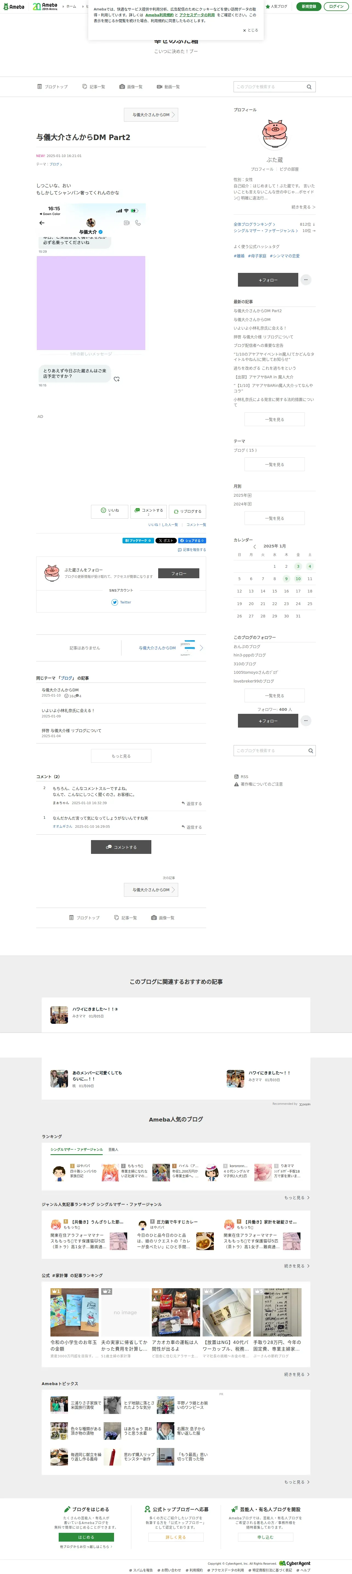The image size is (352, 1574).
Task: Expand profile with 続きを見る
Action: pyautogui.click(x=303, y=207)
